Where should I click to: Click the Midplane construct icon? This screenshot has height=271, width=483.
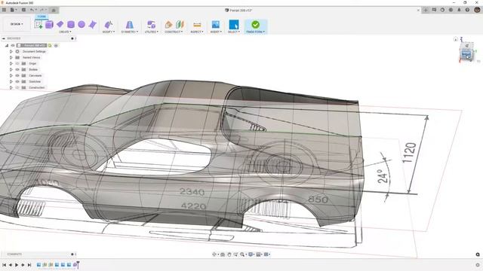(180, 25)
